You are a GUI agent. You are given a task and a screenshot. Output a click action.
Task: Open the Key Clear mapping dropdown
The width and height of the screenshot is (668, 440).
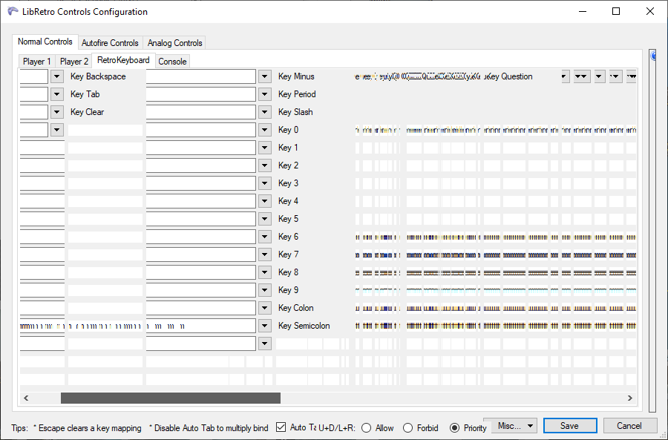point(56,111)
